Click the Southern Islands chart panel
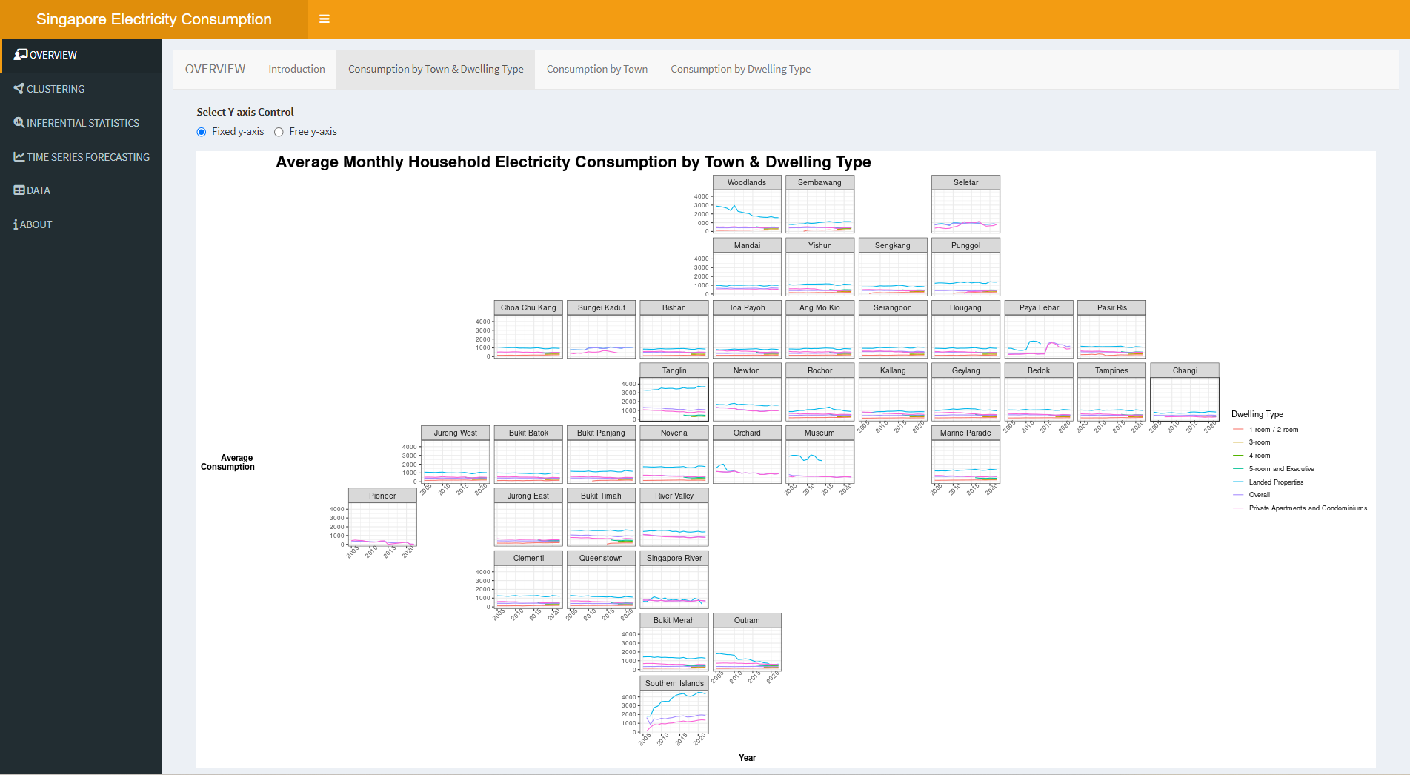This screenshot has width=1410, height=775. click(x=674, y=712)
